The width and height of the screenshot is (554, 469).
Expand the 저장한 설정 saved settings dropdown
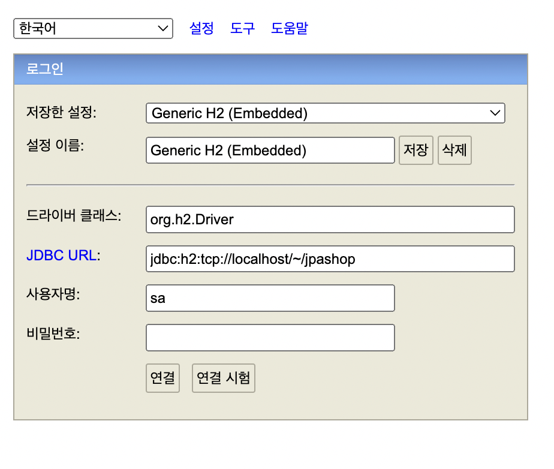pos(326,113)
